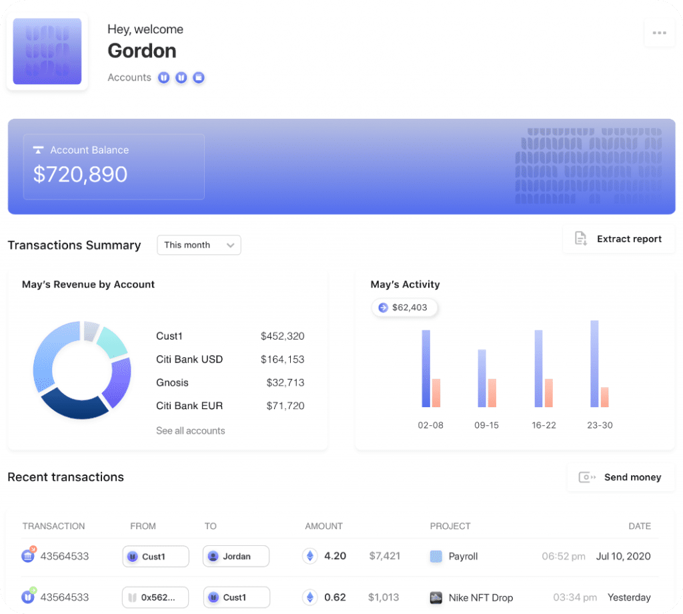Click the account icon in Nike NFT Drop row
The height and width of the screenshot is (614, 683).
coord(28,597)
